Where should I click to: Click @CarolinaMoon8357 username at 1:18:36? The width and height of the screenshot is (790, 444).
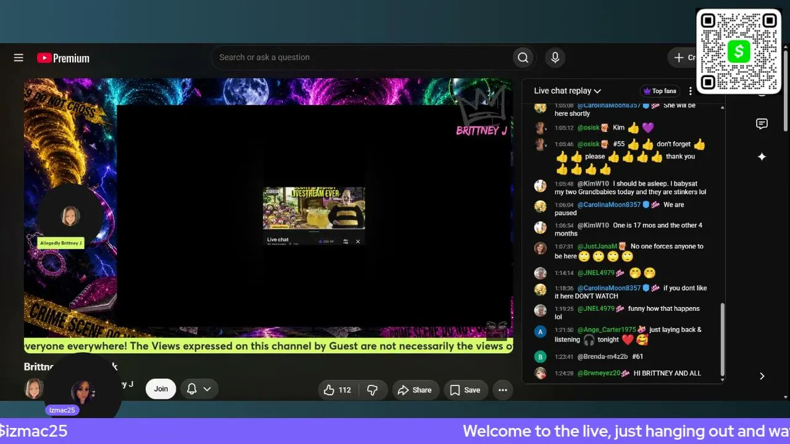coord(609,288)
